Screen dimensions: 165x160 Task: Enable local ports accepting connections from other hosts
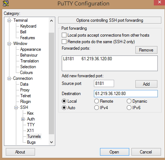point(64,35)
